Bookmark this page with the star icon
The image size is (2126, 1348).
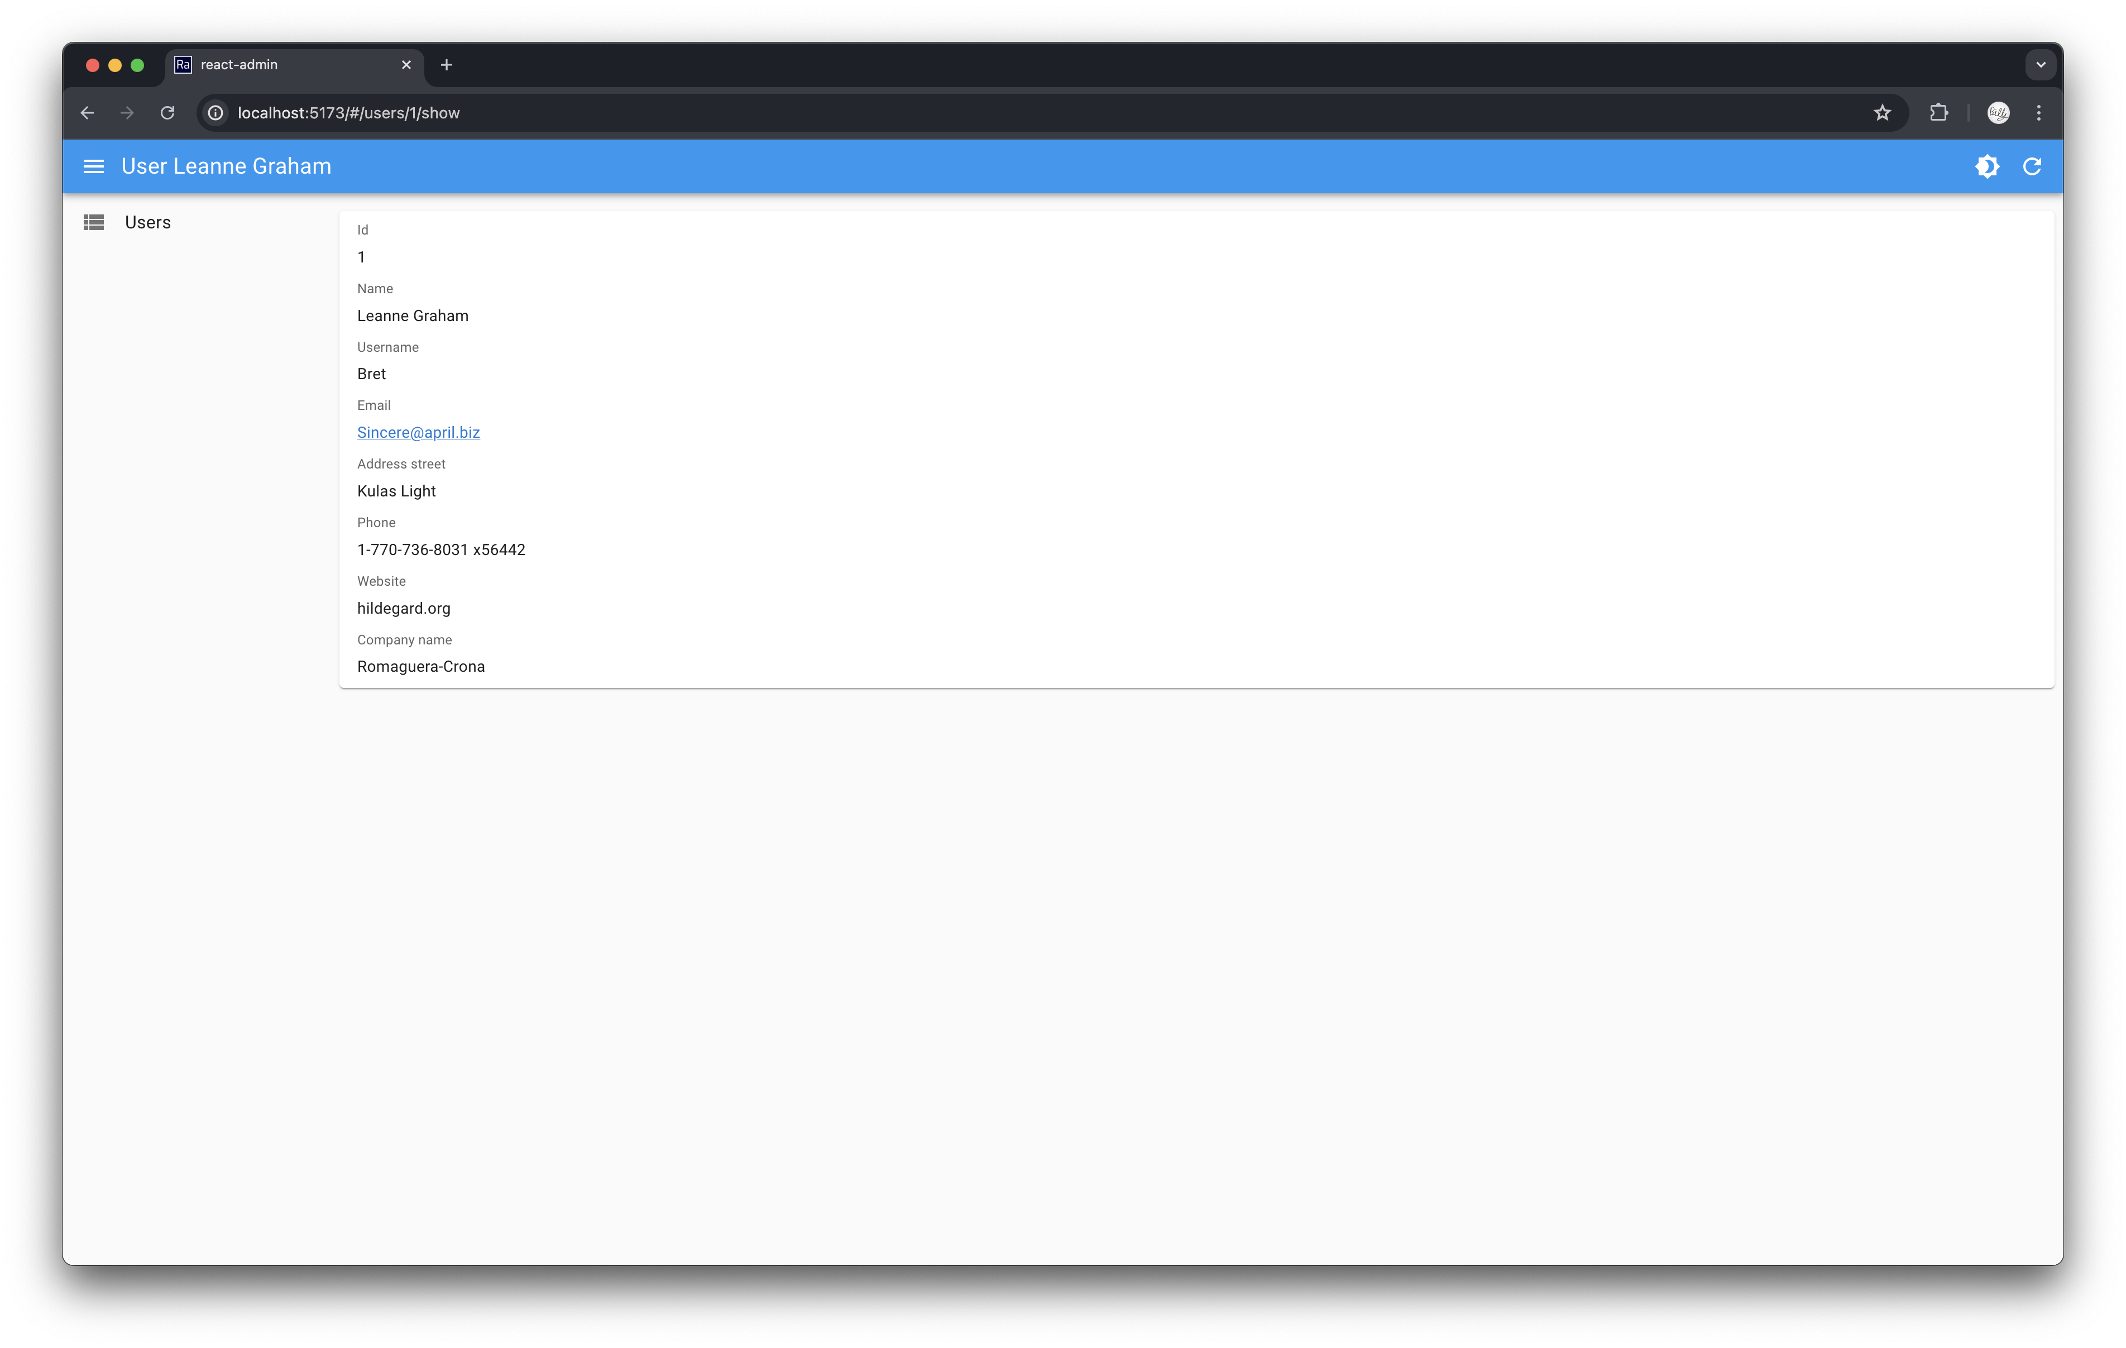coord(1883,113)
